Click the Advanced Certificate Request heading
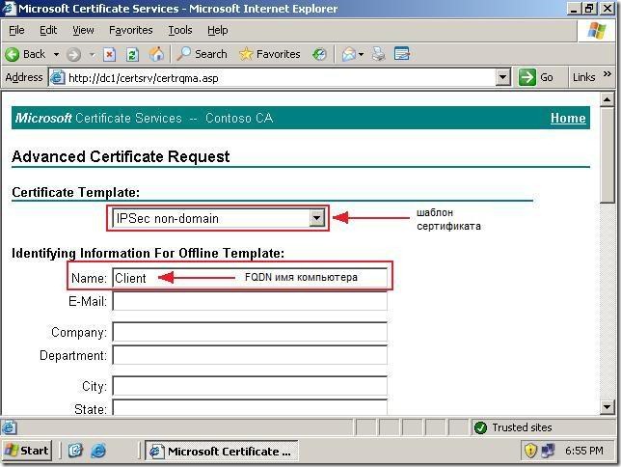This screenshot has height=467, width=621. [x=121, y=156]
